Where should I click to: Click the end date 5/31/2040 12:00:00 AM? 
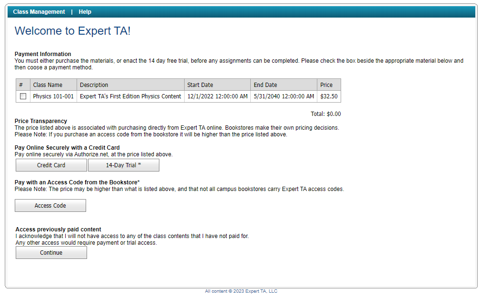click(x=284, y=96)
